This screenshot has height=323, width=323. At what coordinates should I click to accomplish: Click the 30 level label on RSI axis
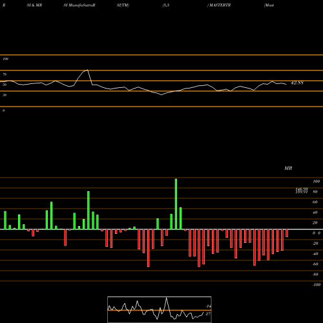click(x=5, y=95)
